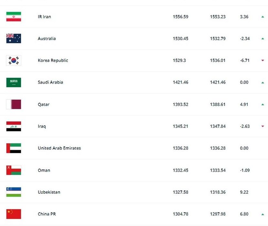Click China PR's green up arrow
268x226 pixels.
pyautogui.click(x=263, y=214)
